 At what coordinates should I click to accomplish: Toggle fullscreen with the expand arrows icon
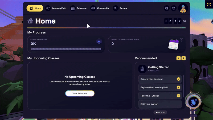coord(208,5)
